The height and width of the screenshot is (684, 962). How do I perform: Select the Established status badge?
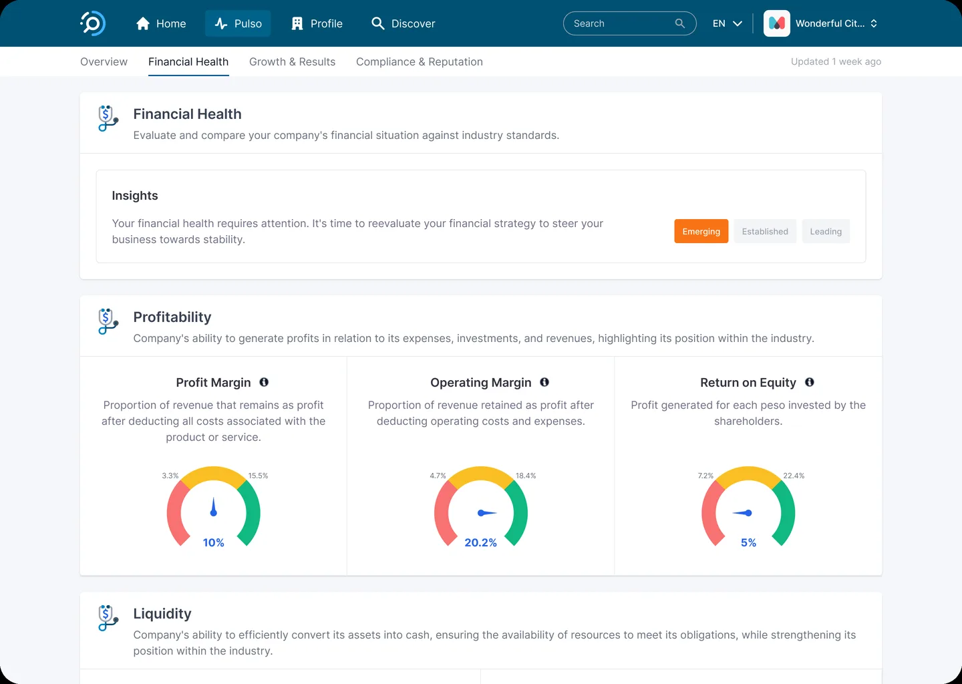coord(765,231)
